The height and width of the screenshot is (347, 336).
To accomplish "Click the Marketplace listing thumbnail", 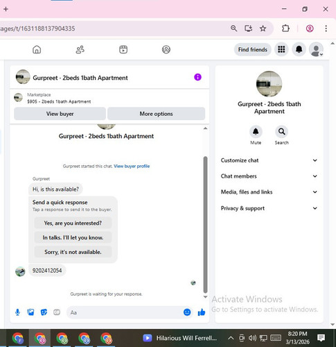I will click(x=18, y=97).
